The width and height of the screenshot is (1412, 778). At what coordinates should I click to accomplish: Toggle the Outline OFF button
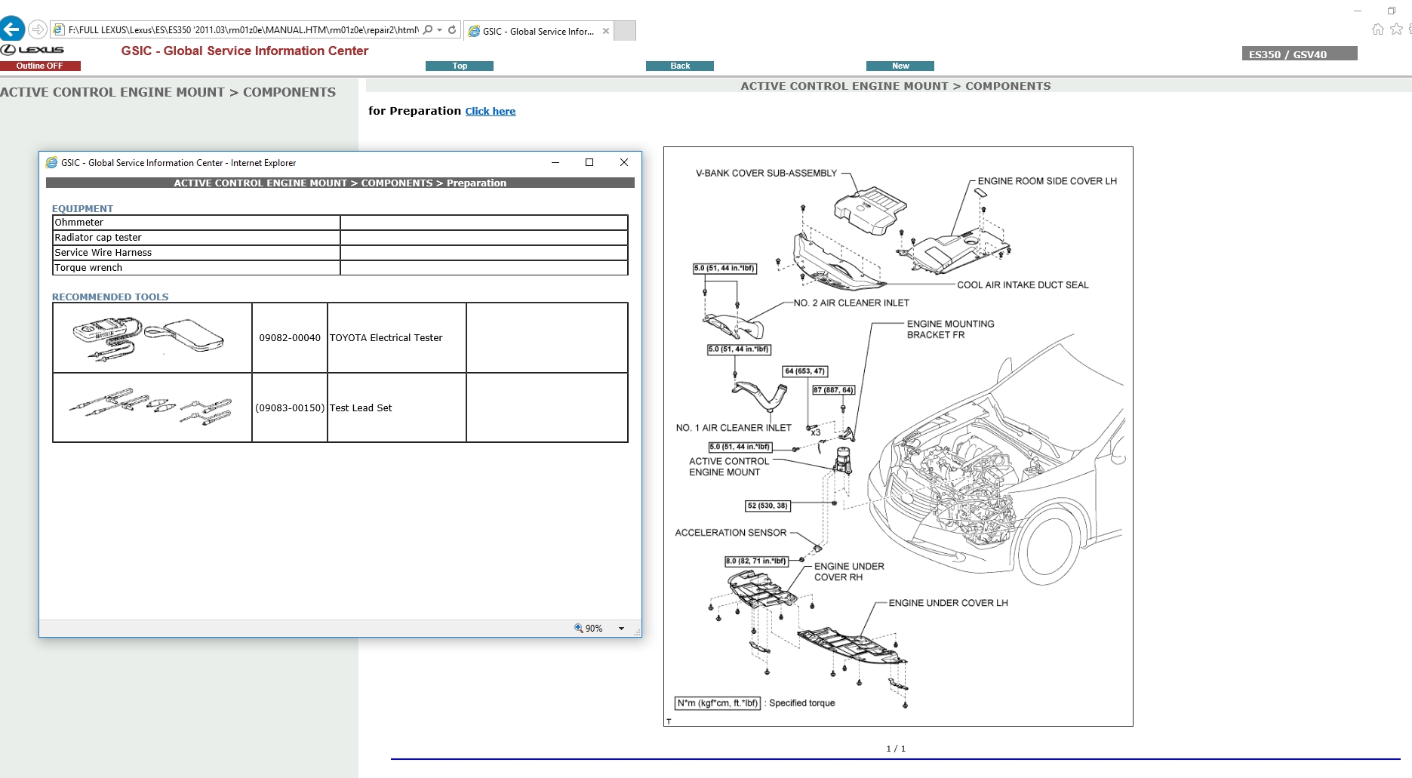[x=40, y=66]
